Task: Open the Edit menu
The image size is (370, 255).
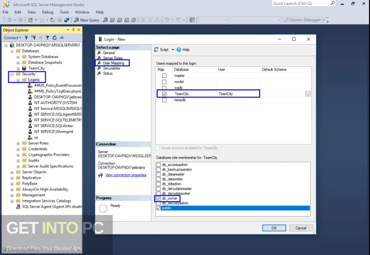Action: (x=18, y=12)
